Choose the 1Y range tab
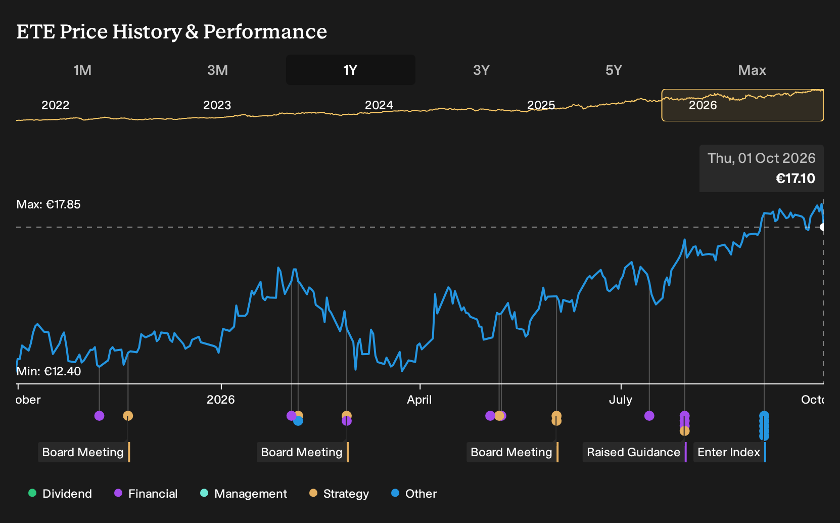 pyautogui.click(x=350, y=70)
